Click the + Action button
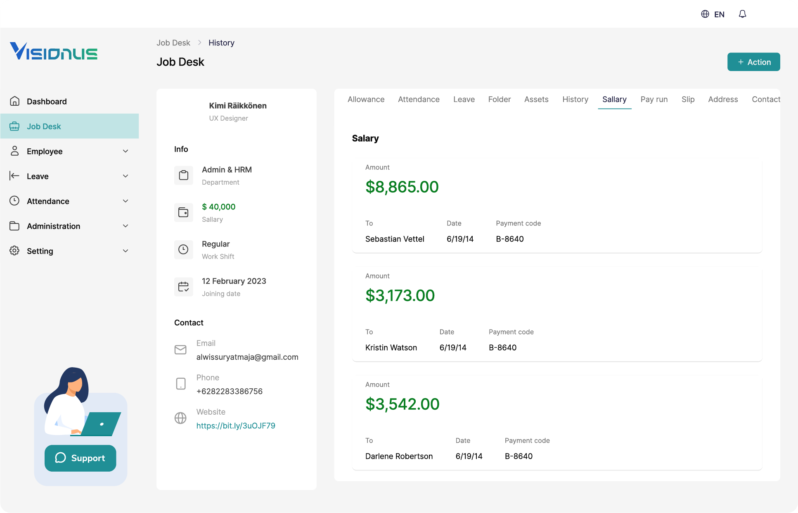 pos(753,62)
